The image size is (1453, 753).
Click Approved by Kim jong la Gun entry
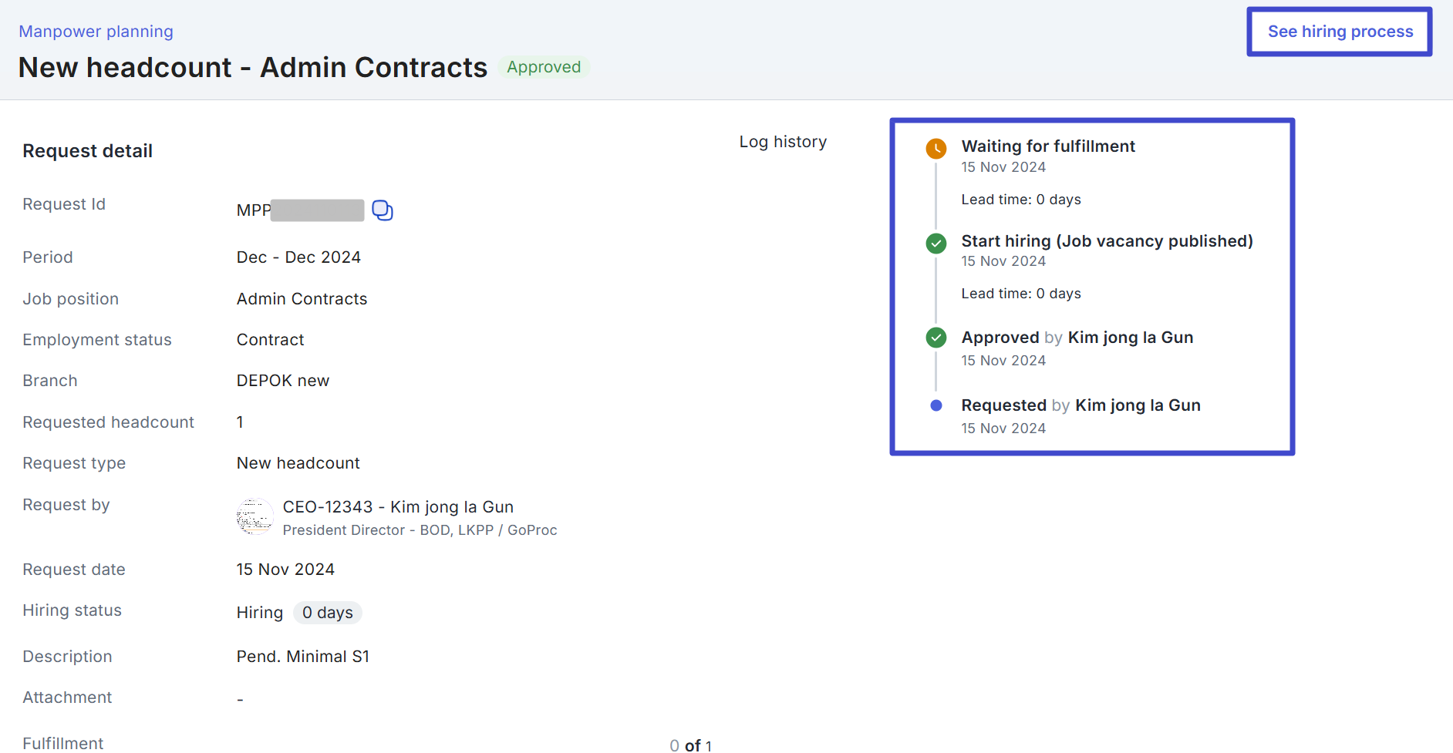click(x=1077, y=338)
